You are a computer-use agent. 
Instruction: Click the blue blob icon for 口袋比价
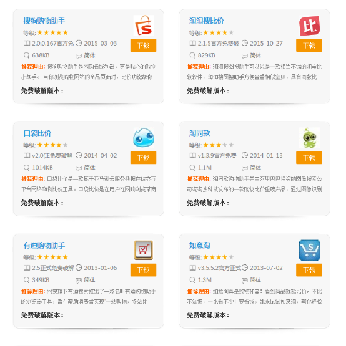tap(144, 138)
